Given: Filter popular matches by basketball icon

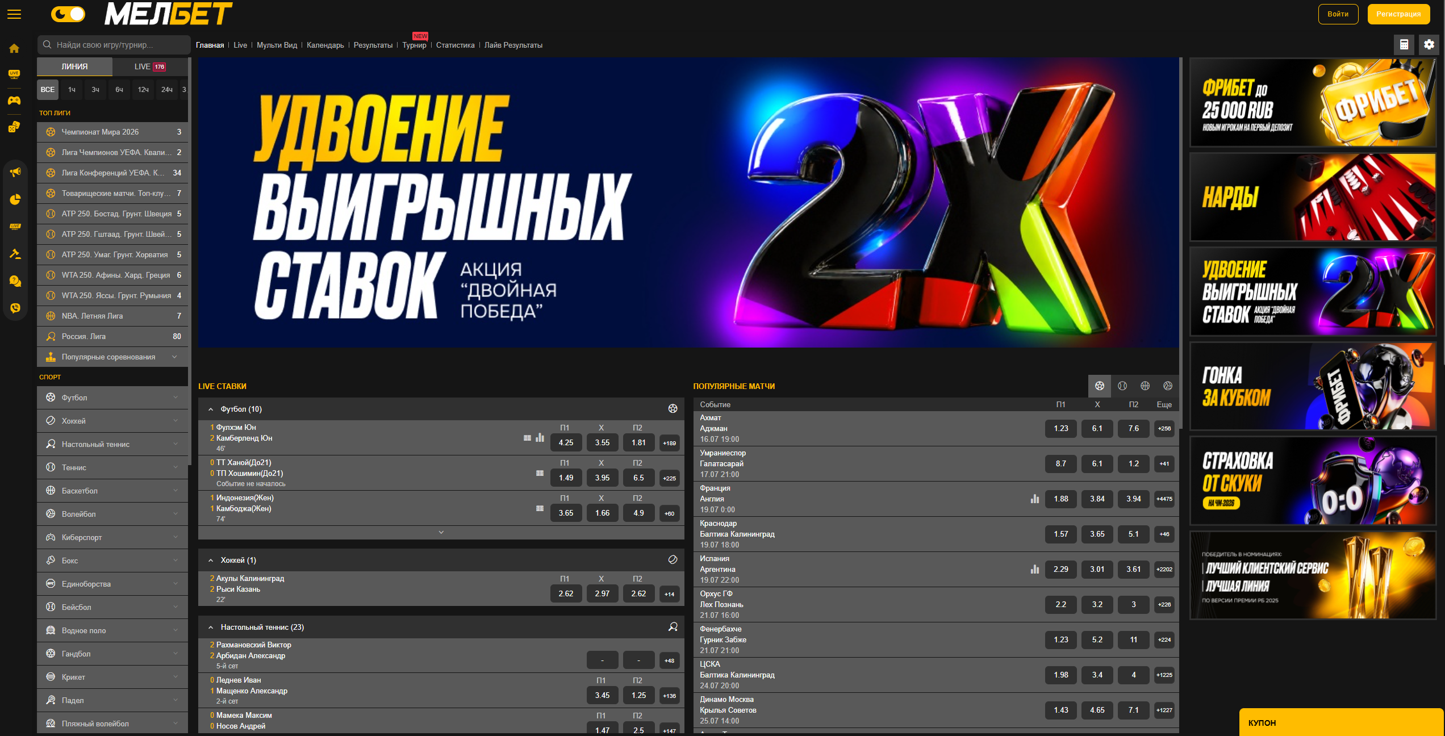Looking at the screenshot, I should tap(1145, 386).
